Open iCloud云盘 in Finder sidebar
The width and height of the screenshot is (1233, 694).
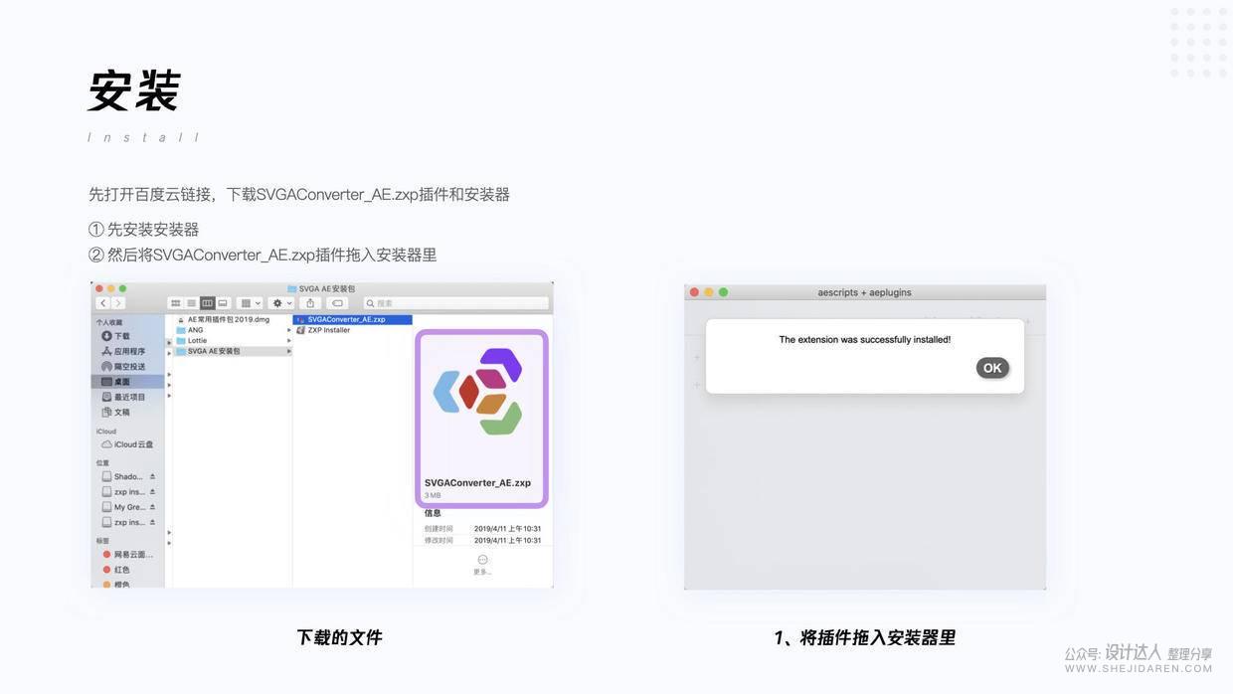[x=127, y=444]
